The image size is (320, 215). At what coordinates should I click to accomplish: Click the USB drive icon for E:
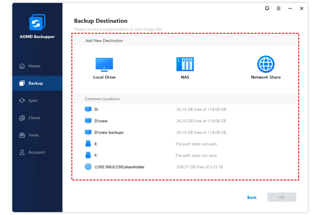tap(88, 144)
